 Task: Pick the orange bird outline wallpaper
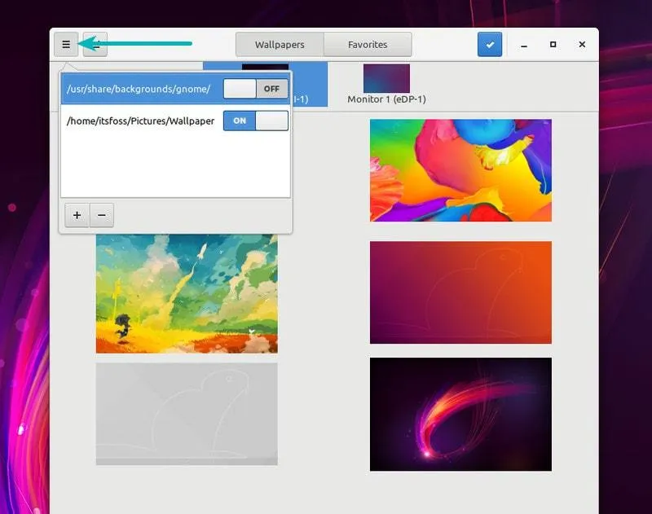(x=460, y=293)
